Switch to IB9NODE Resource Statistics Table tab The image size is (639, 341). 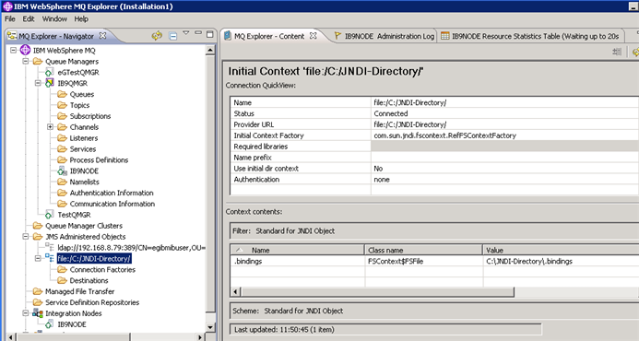coord(530,36)
